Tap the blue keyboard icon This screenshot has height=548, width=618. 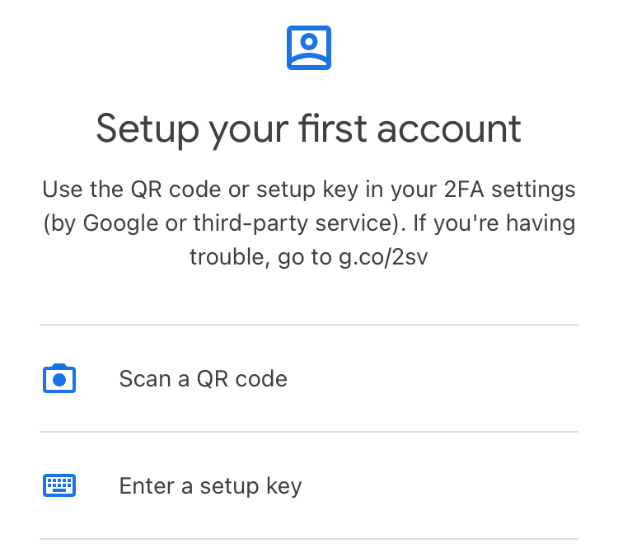59,485
